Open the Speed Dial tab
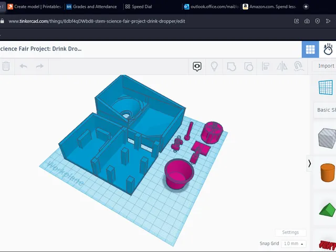The image size is (336, 252). click(139, 7)
